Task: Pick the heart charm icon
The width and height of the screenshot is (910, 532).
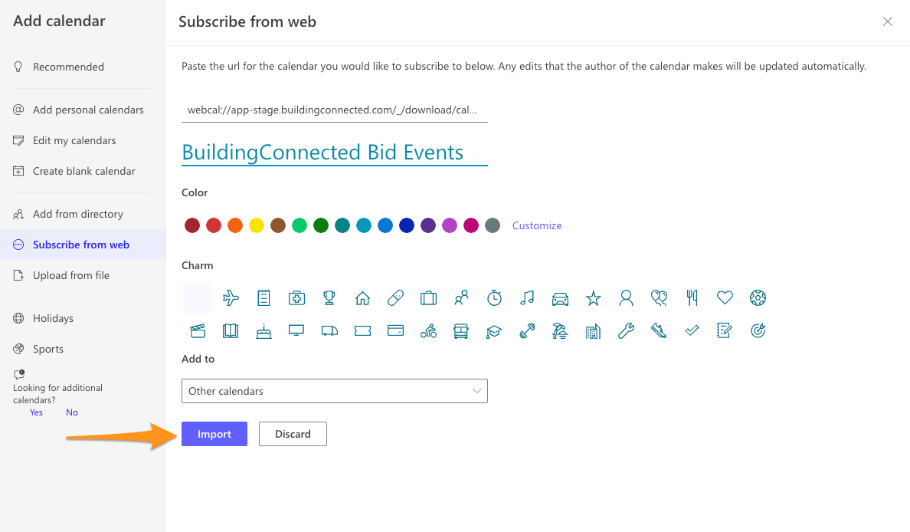Action: pos(725,298)
